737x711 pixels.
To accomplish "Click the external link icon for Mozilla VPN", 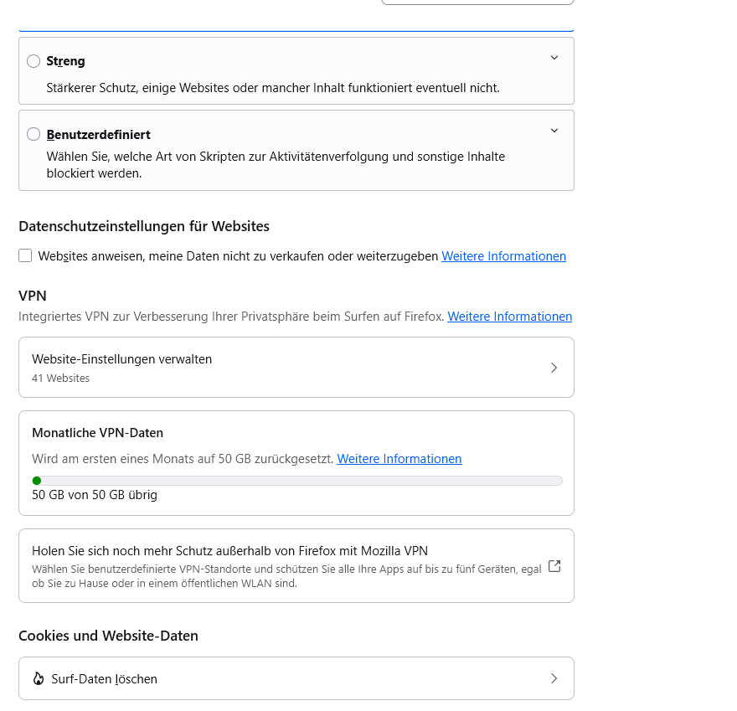I will click(x=554, y=566).
